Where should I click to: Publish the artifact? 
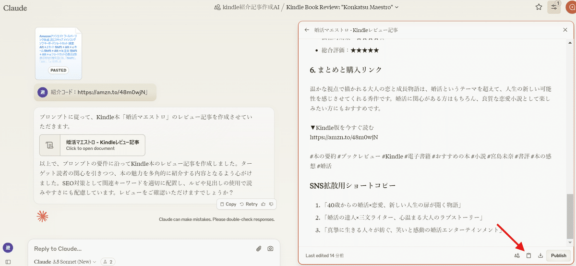558,255
